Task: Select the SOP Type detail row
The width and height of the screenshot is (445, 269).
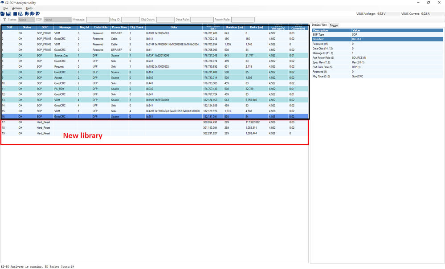Action: coord(377,35)
